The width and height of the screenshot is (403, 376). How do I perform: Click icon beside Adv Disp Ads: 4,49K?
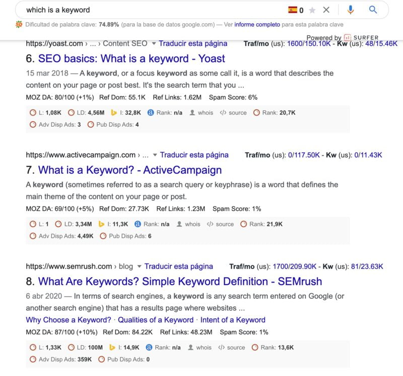pyautogui.click(x=33, y=236)
